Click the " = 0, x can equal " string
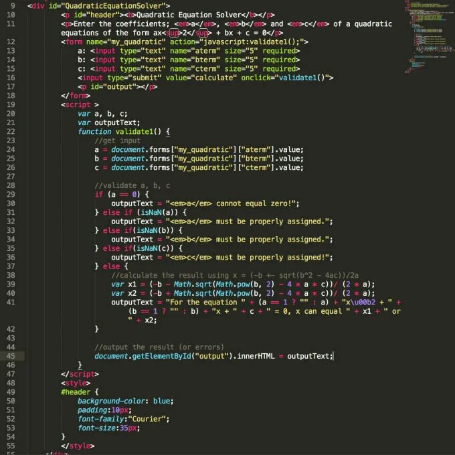The height and width of the screenshot is (455, 455). [x=308, y=311]
